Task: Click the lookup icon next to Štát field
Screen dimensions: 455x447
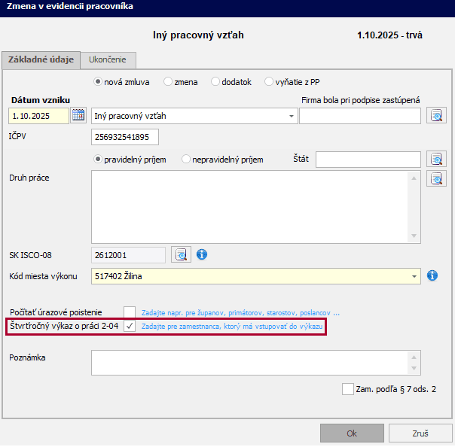Action: (436, 159)
